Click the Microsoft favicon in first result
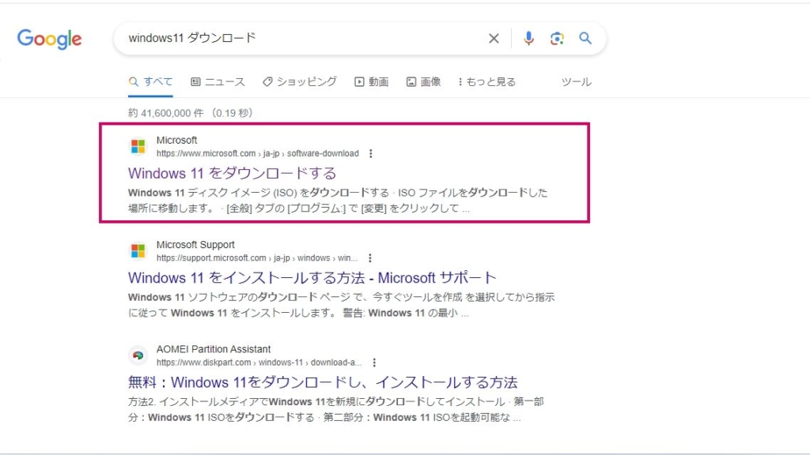 pyautogui.click(x=138, y=146)
